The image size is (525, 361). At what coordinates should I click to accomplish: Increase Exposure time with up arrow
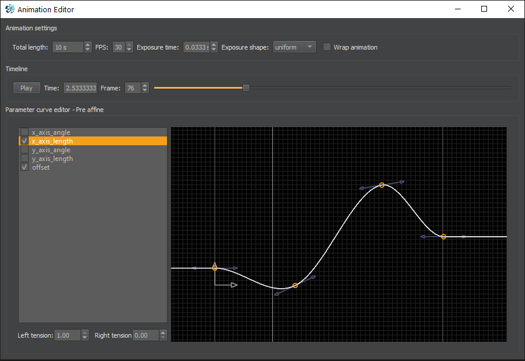tap(214, 44)
